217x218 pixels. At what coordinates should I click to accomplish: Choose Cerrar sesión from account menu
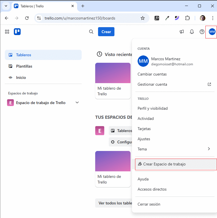click(149, 204)
